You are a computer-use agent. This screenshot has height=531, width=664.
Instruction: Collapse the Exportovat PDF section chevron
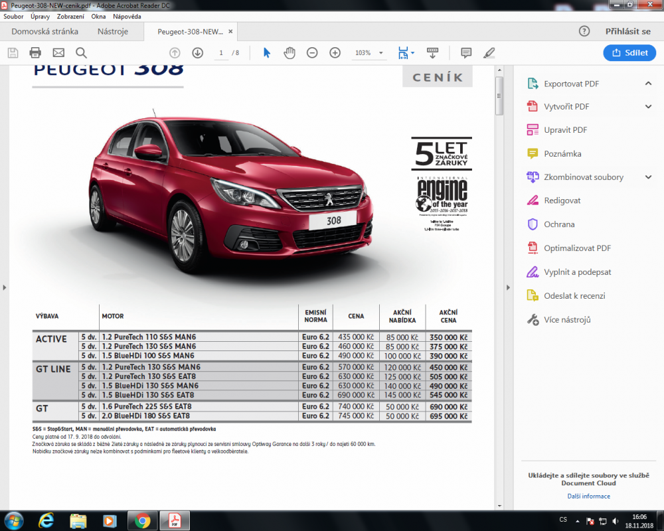click(648, 84)
